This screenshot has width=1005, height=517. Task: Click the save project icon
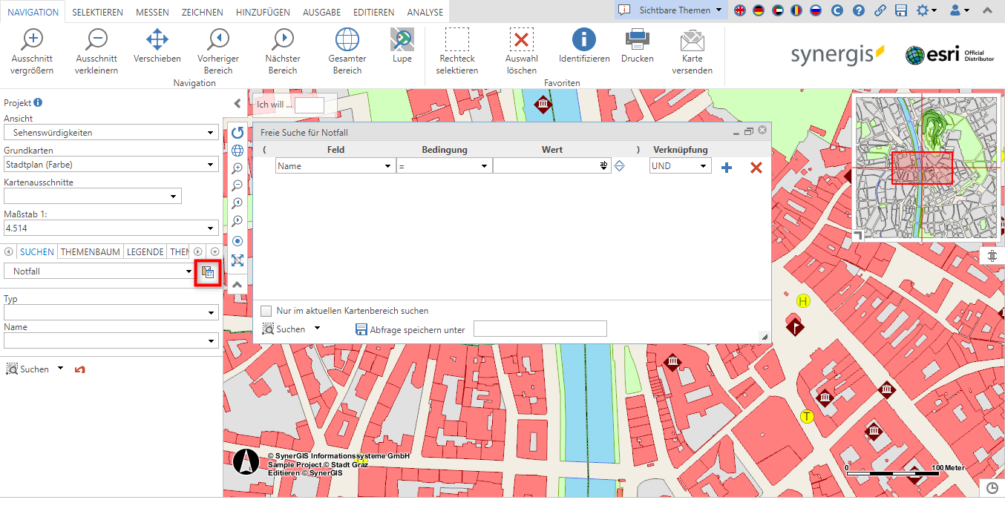901,11
